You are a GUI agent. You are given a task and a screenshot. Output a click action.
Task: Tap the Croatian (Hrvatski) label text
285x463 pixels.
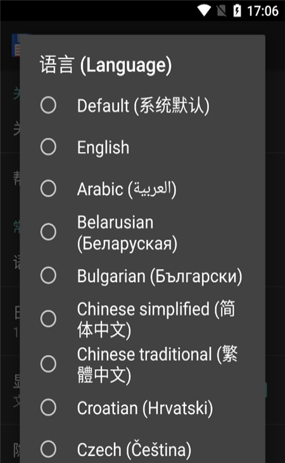[144, 408]
